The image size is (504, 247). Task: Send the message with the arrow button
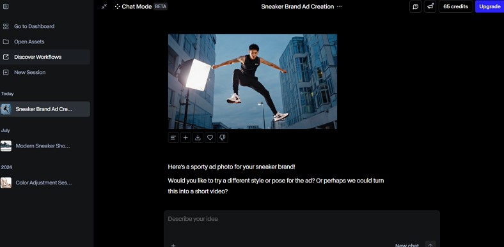tap(430, 244)
